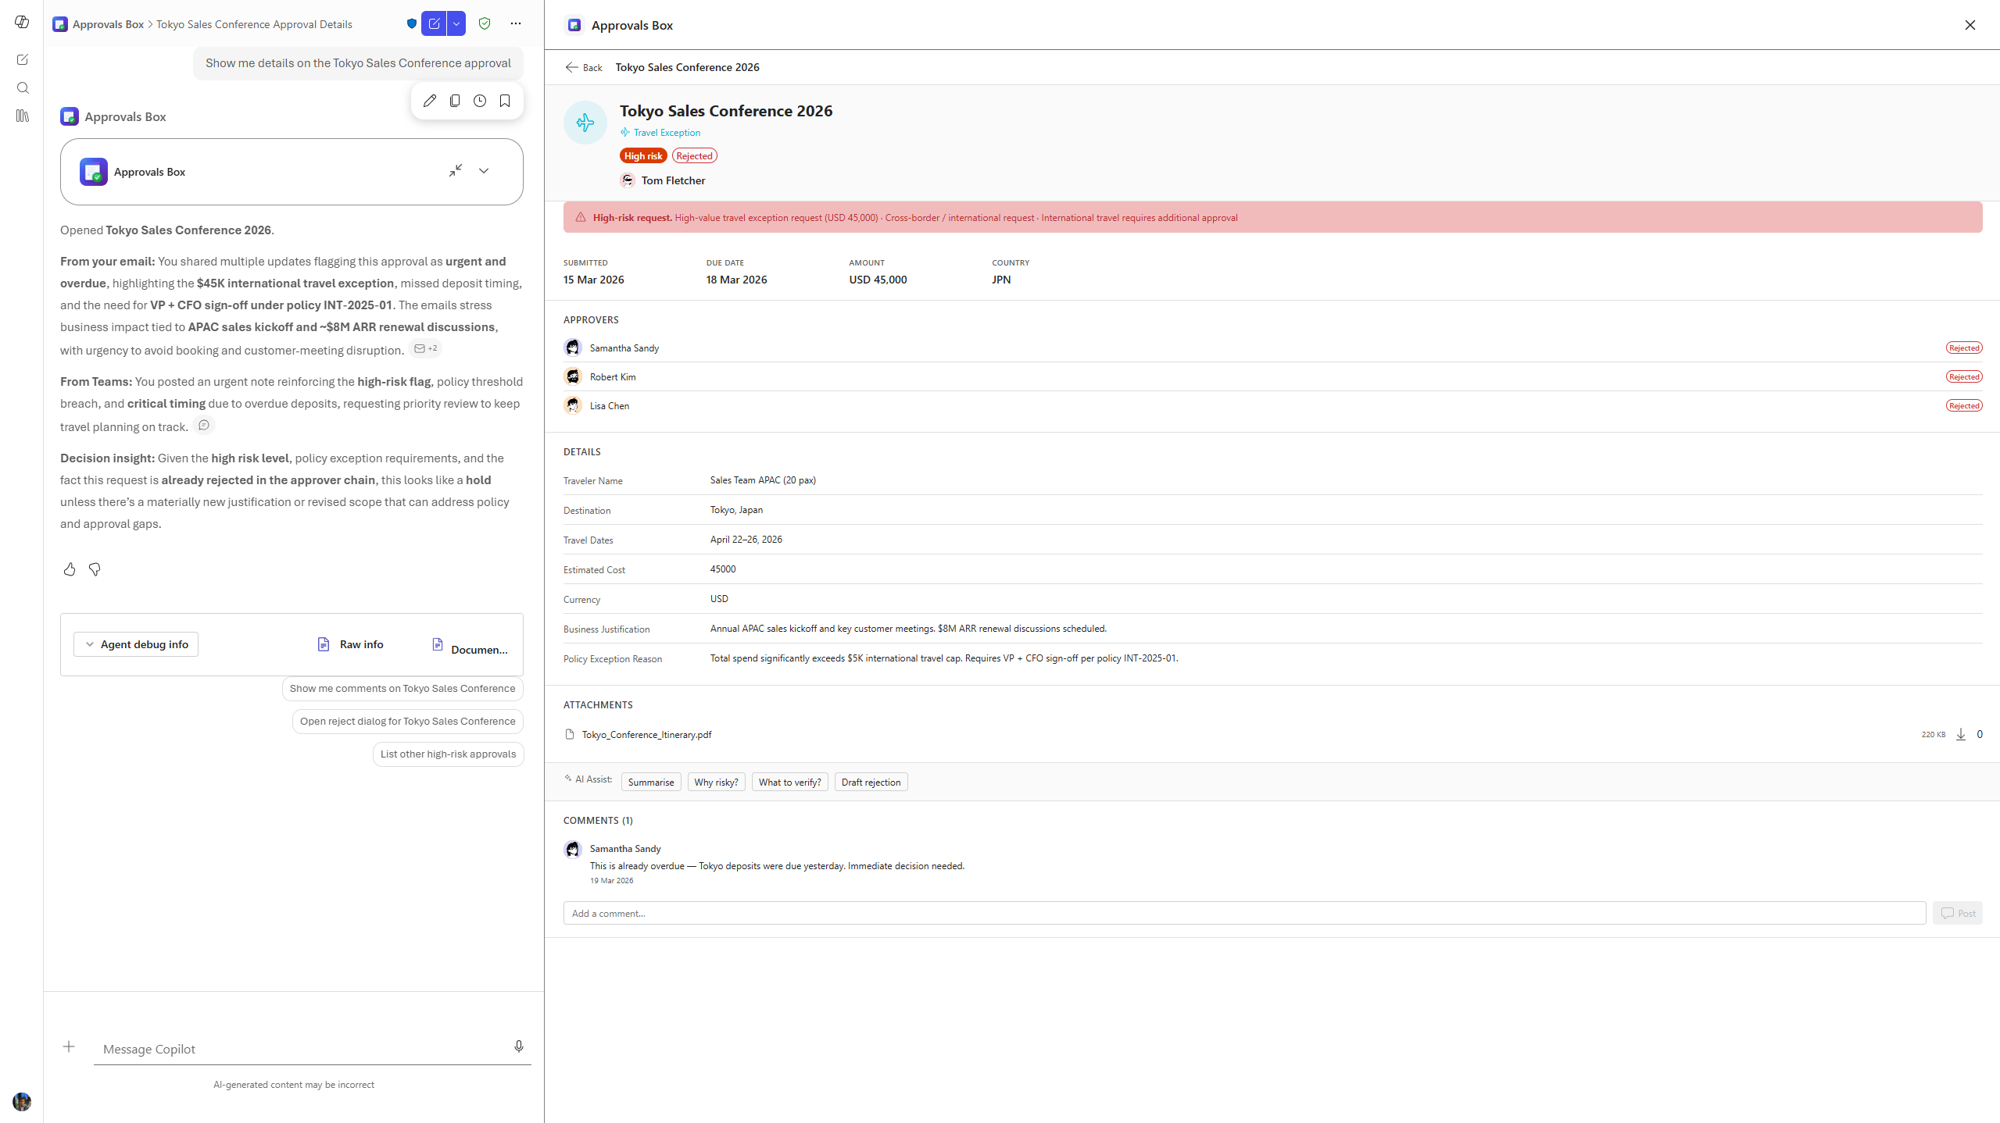Copy the prompt message
This screenshot has height=1123, width=2000.
coord(455,101)
